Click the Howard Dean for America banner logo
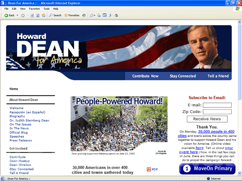The height and width of the screenshot is (181, 242). point(49,50)
